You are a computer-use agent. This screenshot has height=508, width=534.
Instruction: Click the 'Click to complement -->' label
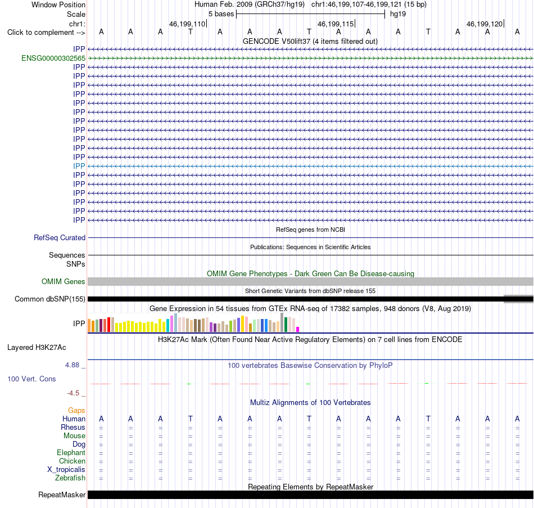(46, 33)
